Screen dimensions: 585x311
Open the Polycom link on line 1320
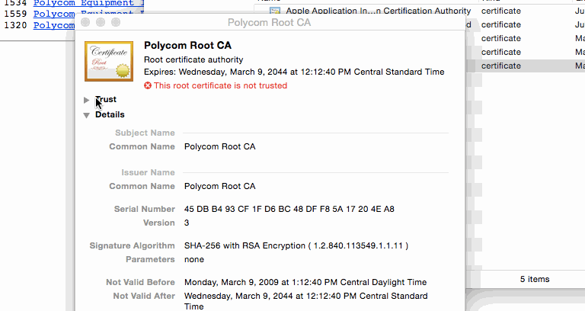pos(54,25)
